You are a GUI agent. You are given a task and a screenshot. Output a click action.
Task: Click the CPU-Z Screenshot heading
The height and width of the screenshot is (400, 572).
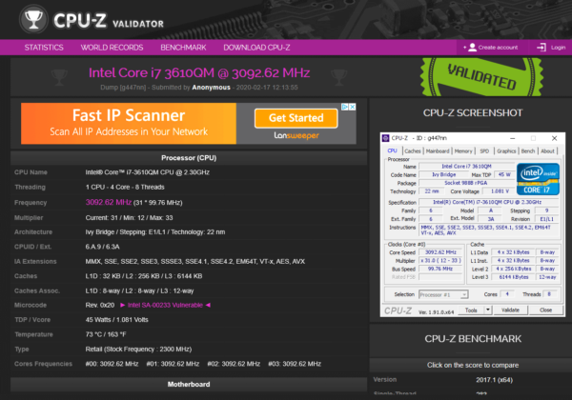[473, 113]
